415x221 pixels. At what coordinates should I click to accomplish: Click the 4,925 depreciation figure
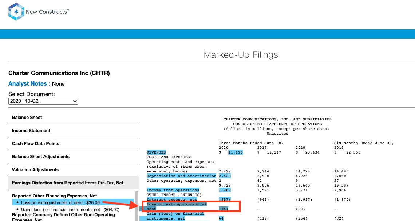[x=301, y=176]
